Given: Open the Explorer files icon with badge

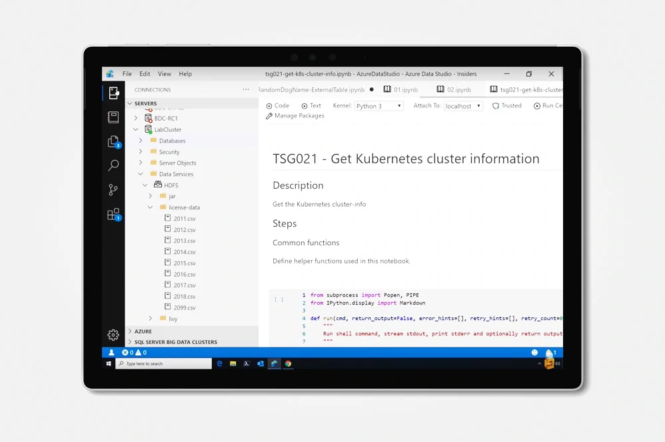Looking at the screenshot, I should pos(114,142).
